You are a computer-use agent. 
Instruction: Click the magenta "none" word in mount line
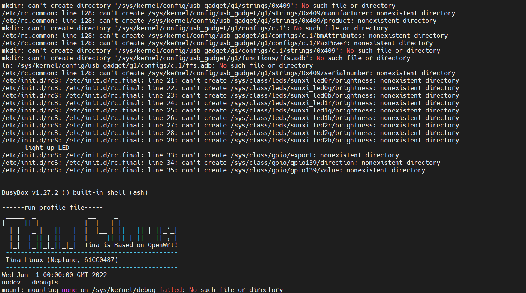69,290
